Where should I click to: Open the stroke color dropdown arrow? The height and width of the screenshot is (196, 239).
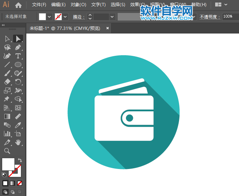[65, 17]
